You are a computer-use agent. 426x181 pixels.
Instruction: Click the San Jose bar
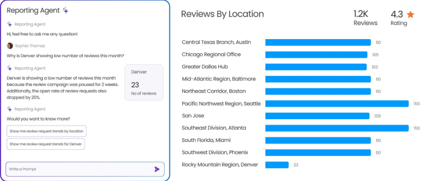(x=317, y=116)
